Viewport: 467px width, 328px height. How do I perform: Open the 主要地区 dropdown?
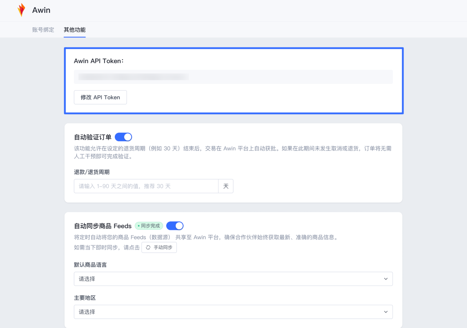coord(233,312)
